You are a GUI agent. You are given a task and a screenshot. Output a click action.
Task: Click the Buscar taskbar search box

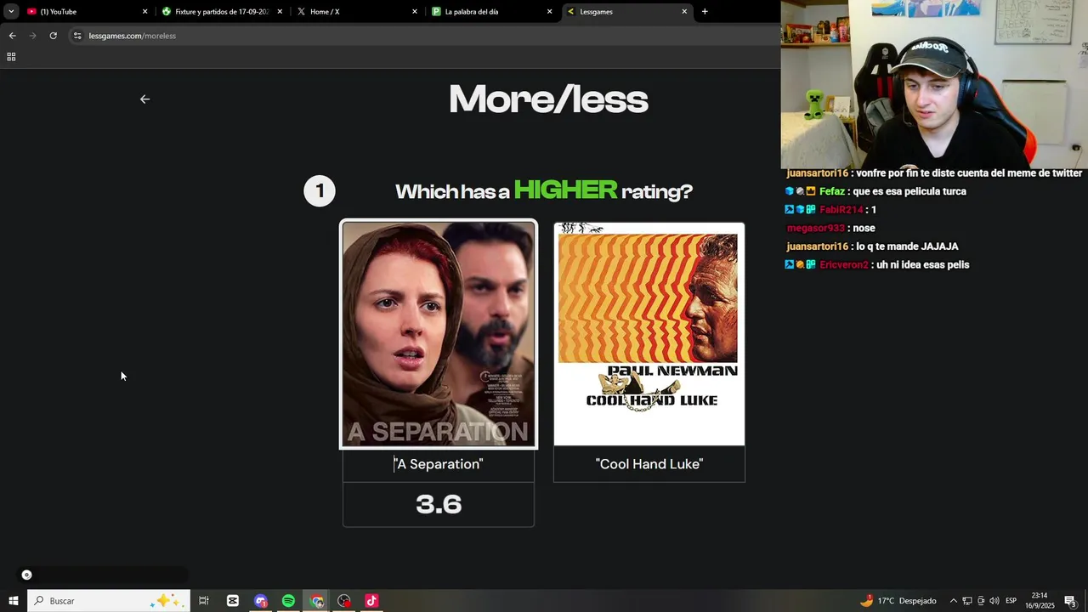click(x=109, y=601)
